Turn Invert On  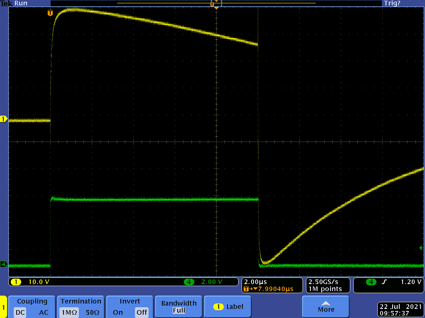point(118,312)
